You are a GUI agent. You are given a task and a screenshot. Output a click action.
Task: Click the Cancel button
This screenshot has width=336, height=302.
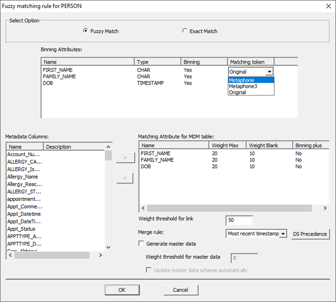tap(180, 290)
